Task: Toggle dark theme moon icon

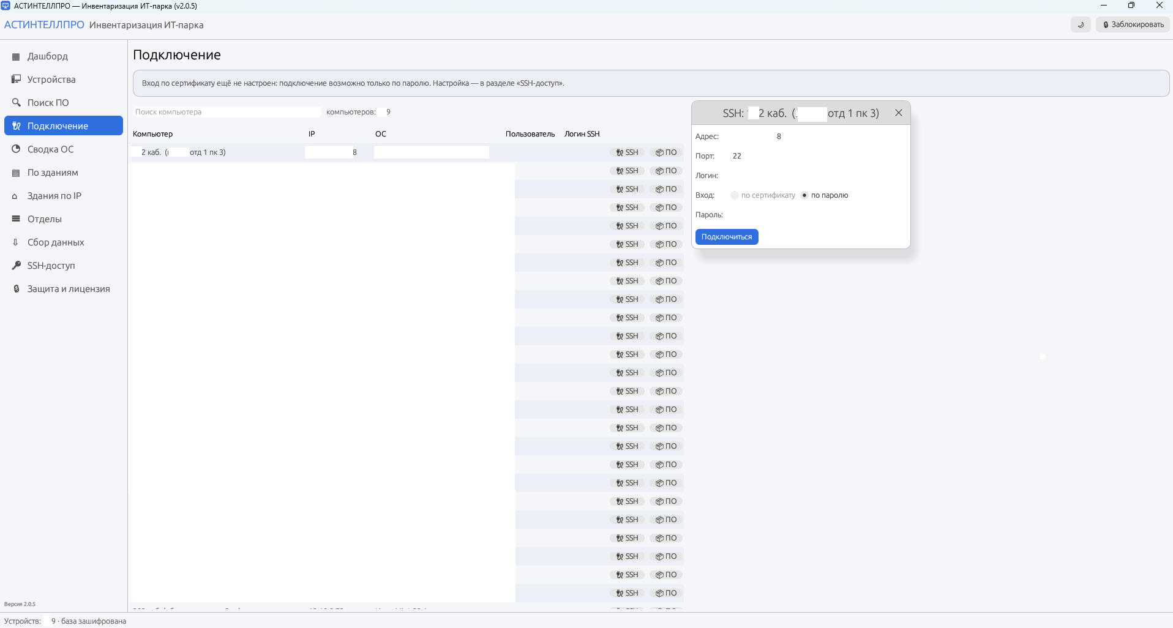Action: pos(1081,24)
